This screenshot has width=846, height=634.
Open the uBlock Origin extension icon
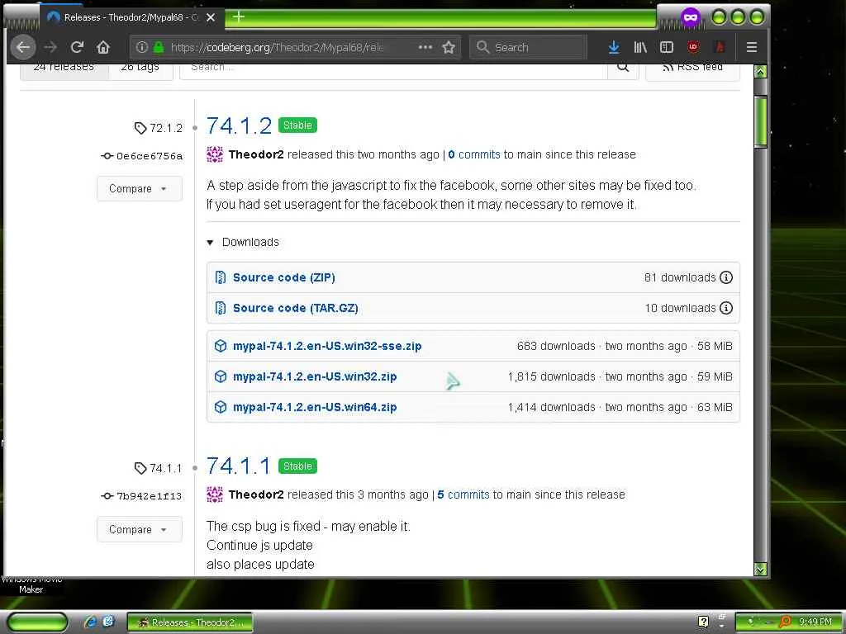pyautogui.click(x=693, y=47)
